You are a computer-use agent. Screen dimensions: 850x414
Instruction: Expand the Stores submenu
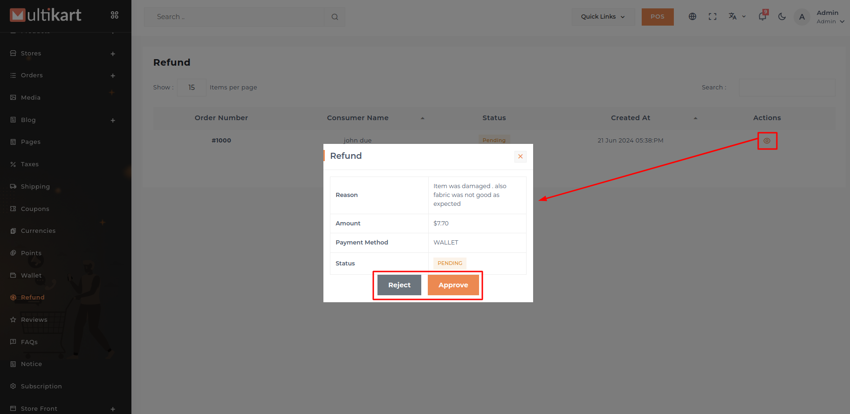[113, 54]
